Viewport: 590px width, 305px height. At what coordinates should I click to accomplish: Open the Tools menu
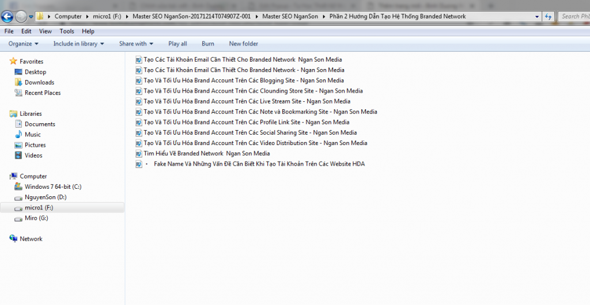pos(67,31)
